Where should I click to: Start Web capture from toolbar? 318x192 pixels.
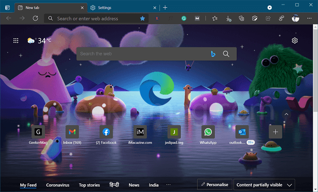[x=255, y=19]
